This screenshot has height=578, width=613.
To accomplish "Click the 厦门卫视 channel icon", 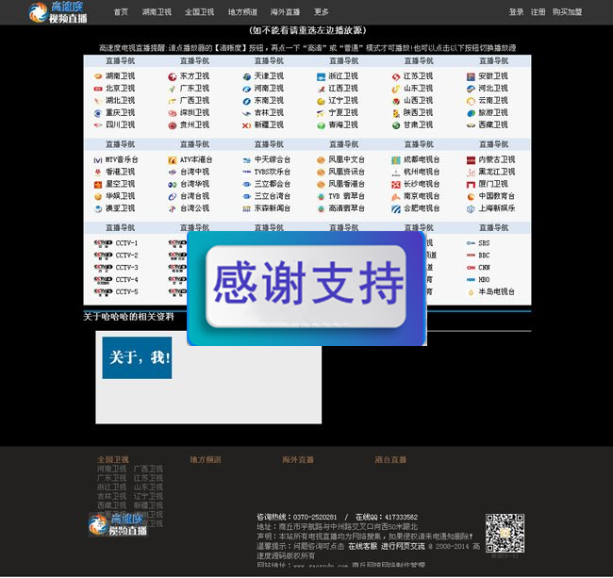I will 471,185.
